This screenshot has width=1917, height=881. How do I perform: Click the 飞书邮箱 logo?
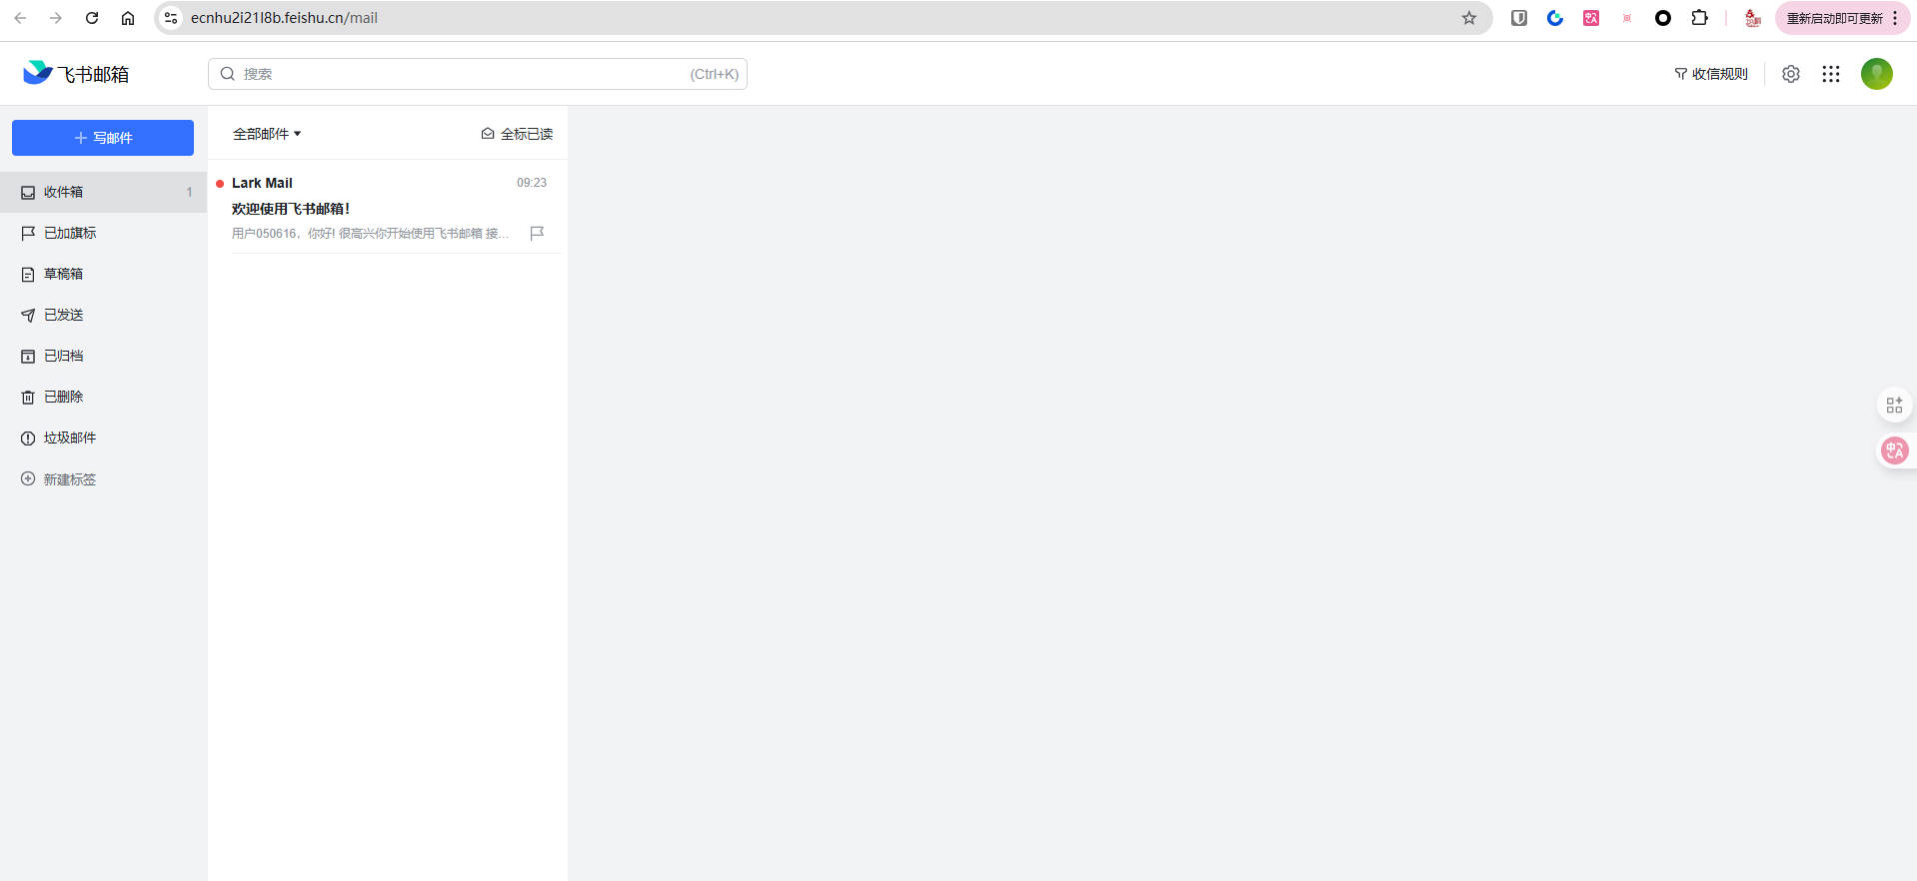pyautogui.click(x=76, y=74)
